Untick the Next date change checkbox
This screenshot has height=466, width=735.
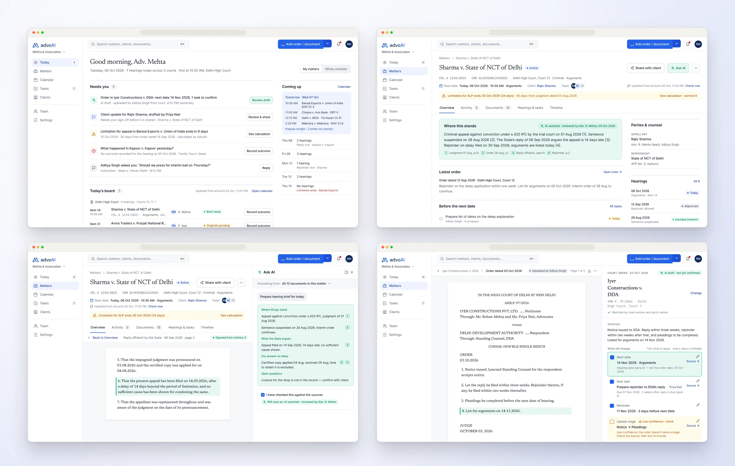(x=612, y=357)
